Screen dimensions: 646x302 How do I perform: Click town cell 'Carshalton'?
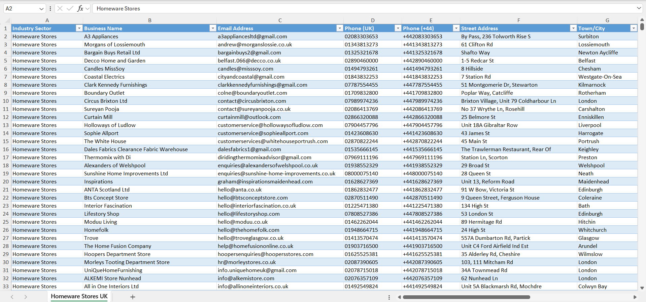click(607, 109)
